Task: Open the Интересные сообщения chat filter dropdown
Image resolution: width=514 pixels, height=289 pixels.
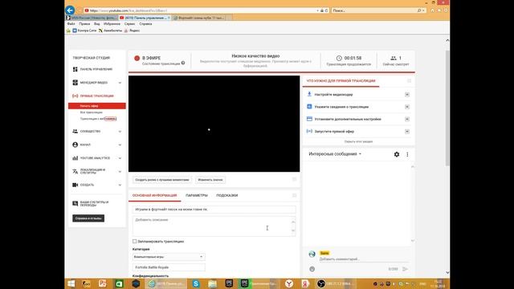Action: [x=335, y=154]
